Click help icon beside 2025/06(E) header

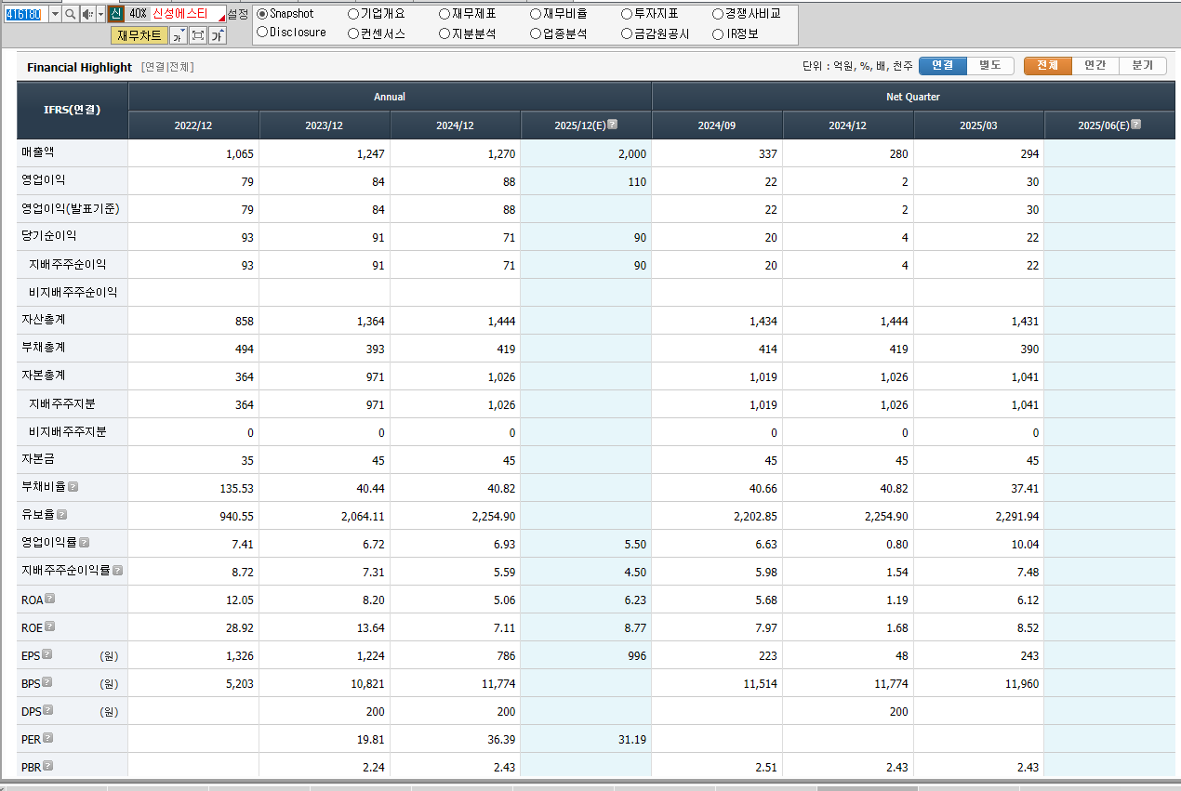pyautogui.click(x=1135, y=125)
